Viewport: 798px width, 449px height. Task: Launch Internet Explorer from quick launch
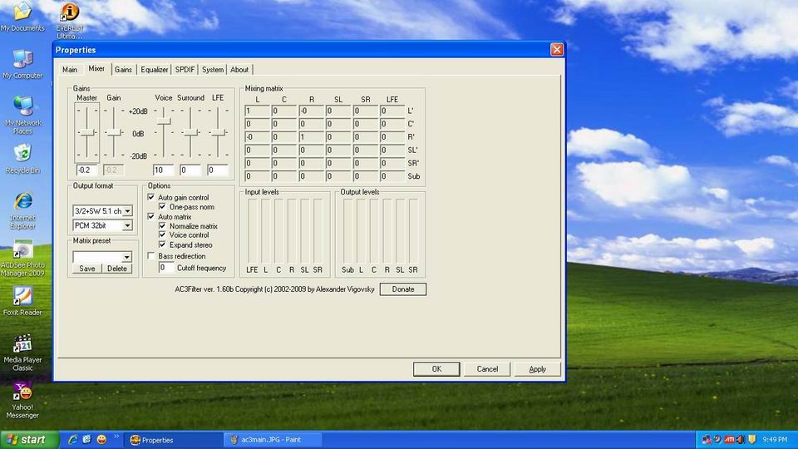click(73, 439)
